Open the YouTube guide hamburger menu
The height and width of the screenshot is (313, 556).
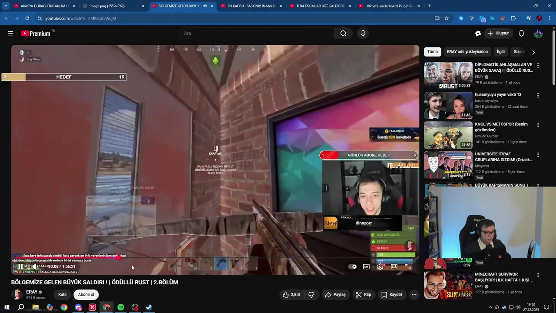pos(10,33)
